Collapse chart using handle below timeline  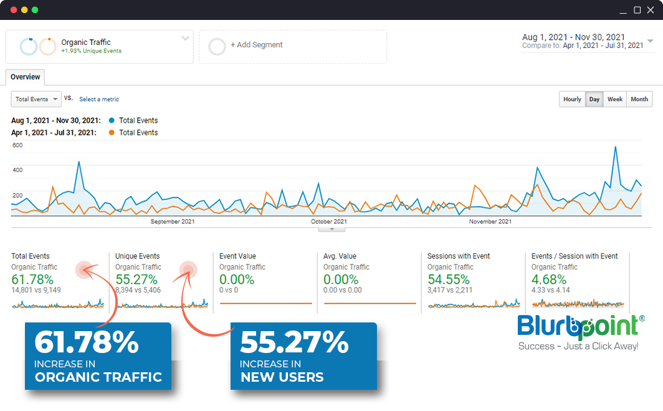(x=331, y=229)
